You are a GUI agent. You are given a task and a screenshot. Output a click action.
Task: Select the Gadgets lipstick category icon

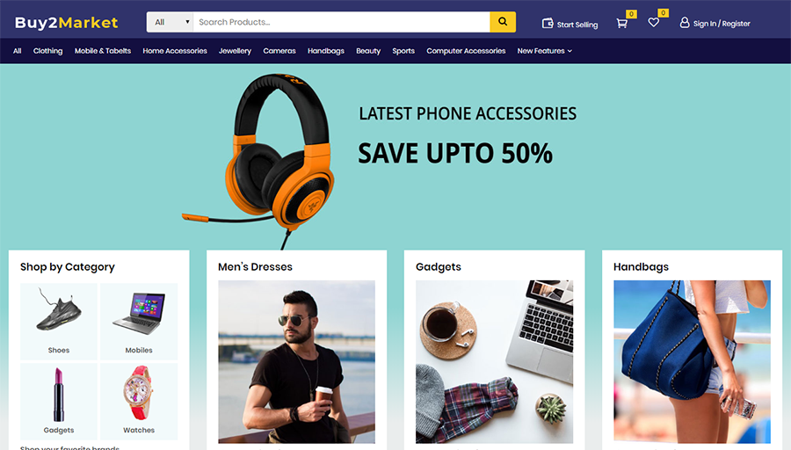click(59, 394)
